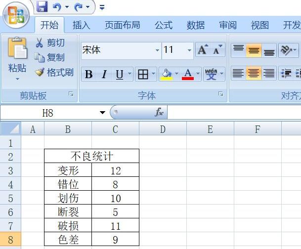Click the Office button logo
The image size is (301, 249).
pyautogui.click(x=16, y=15)
